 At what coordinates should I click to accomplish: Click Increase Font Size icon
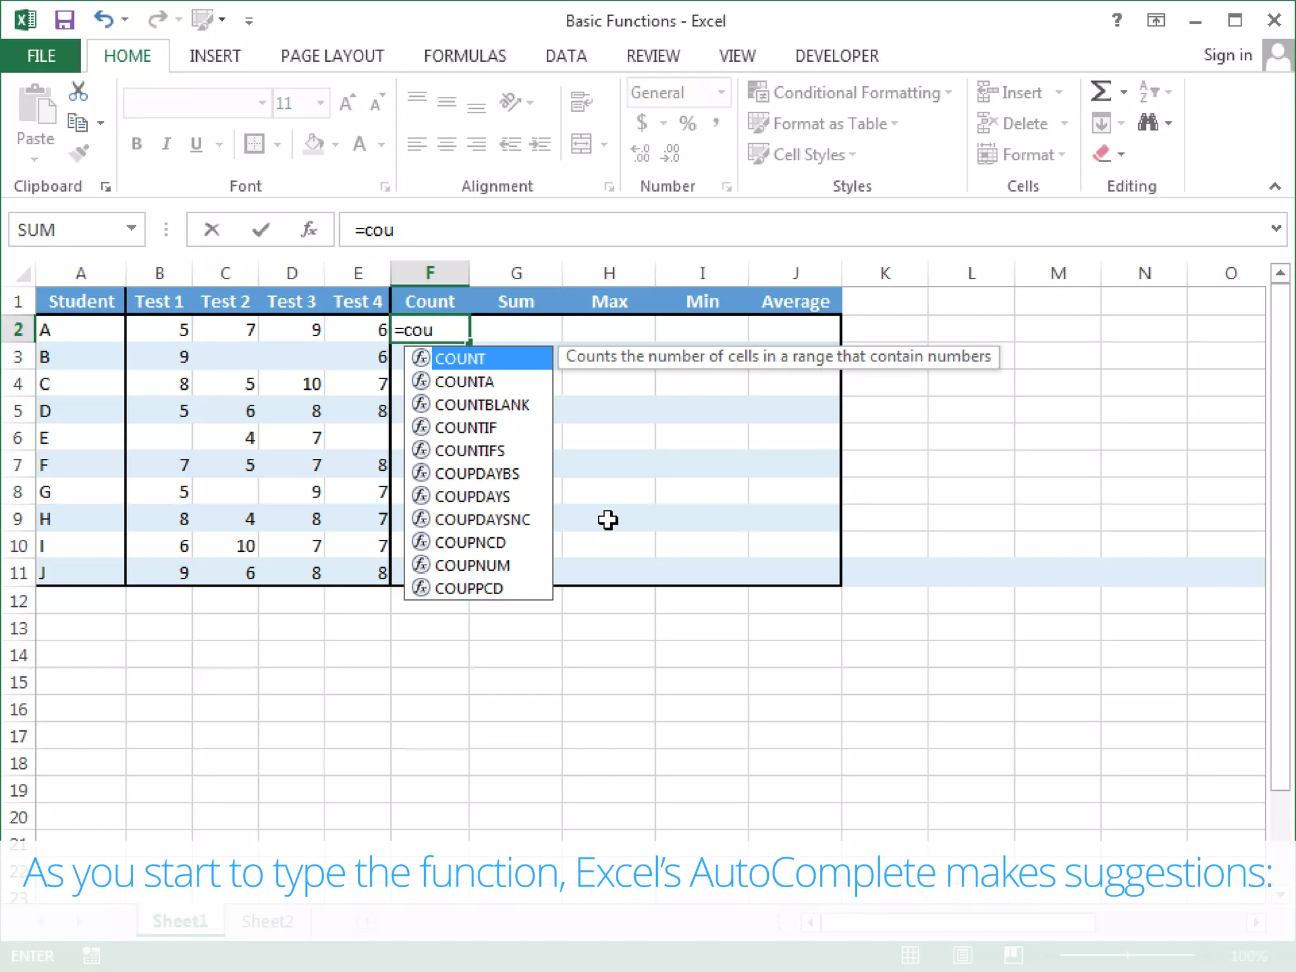(347, 103)
